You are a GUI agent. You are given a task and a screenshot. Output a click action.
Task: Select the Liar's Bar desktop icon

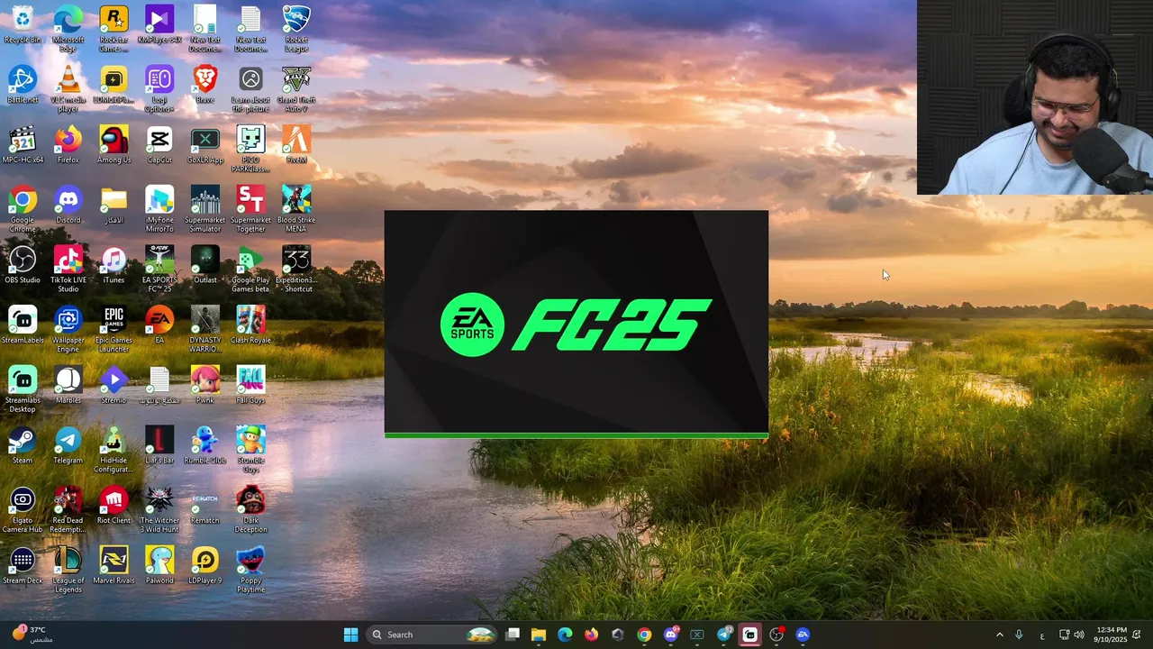click(159, 445)
